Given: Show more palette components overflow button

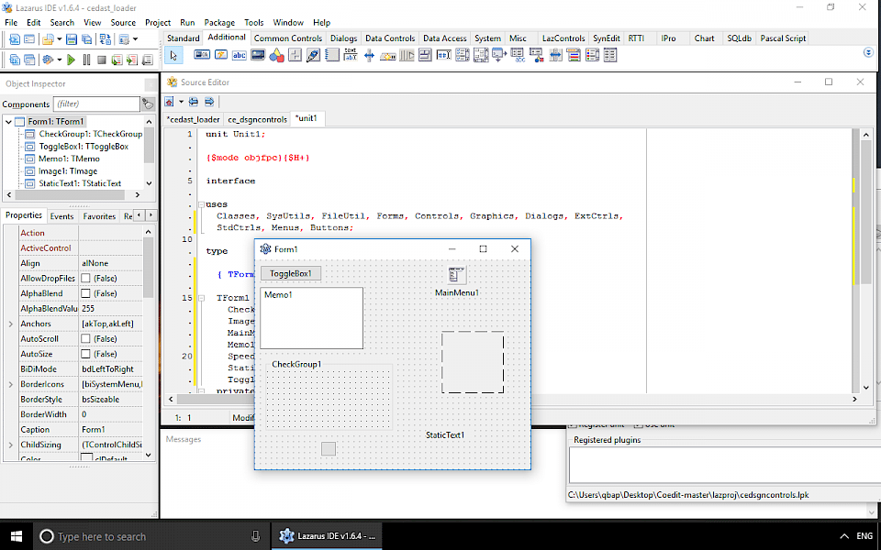Looking at the screenshot, I should coord(868,52).
